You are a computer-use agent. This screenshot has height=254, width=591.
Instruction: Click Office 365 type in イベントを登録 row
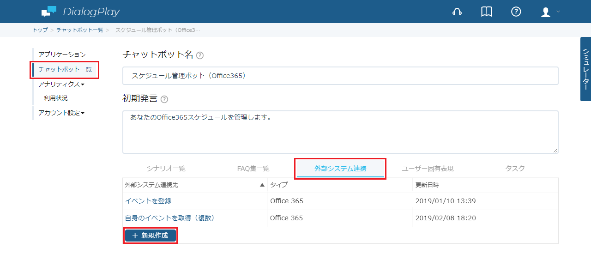pyautogui.click(x=287, y=201)
